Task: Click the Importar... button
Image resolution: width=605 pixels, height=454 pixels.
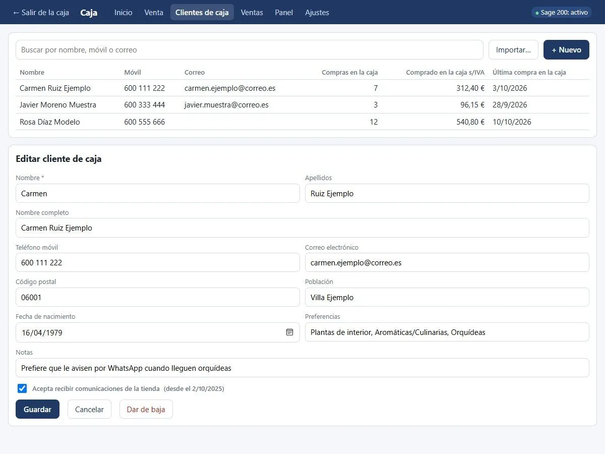Action: click(x=513, y=50)
